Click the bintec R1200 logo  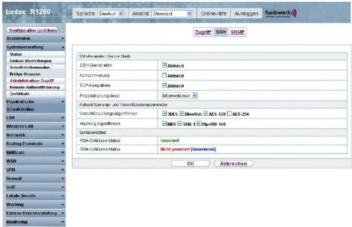pos(28,12)
